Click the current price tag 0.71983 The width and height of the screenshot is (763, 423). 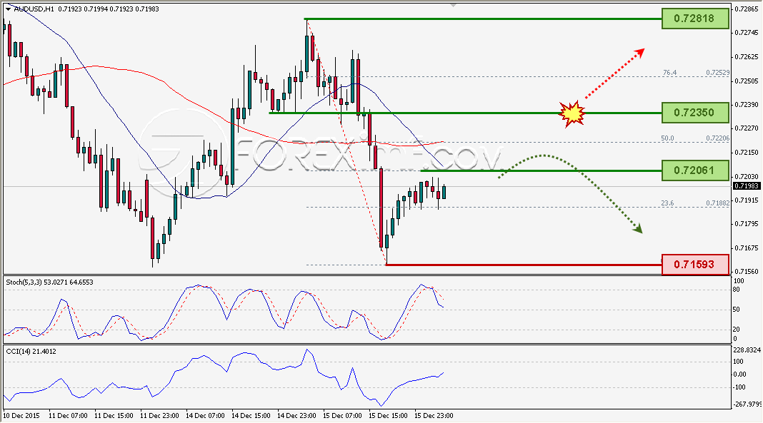pyautogui.click(x=746, y=186)
